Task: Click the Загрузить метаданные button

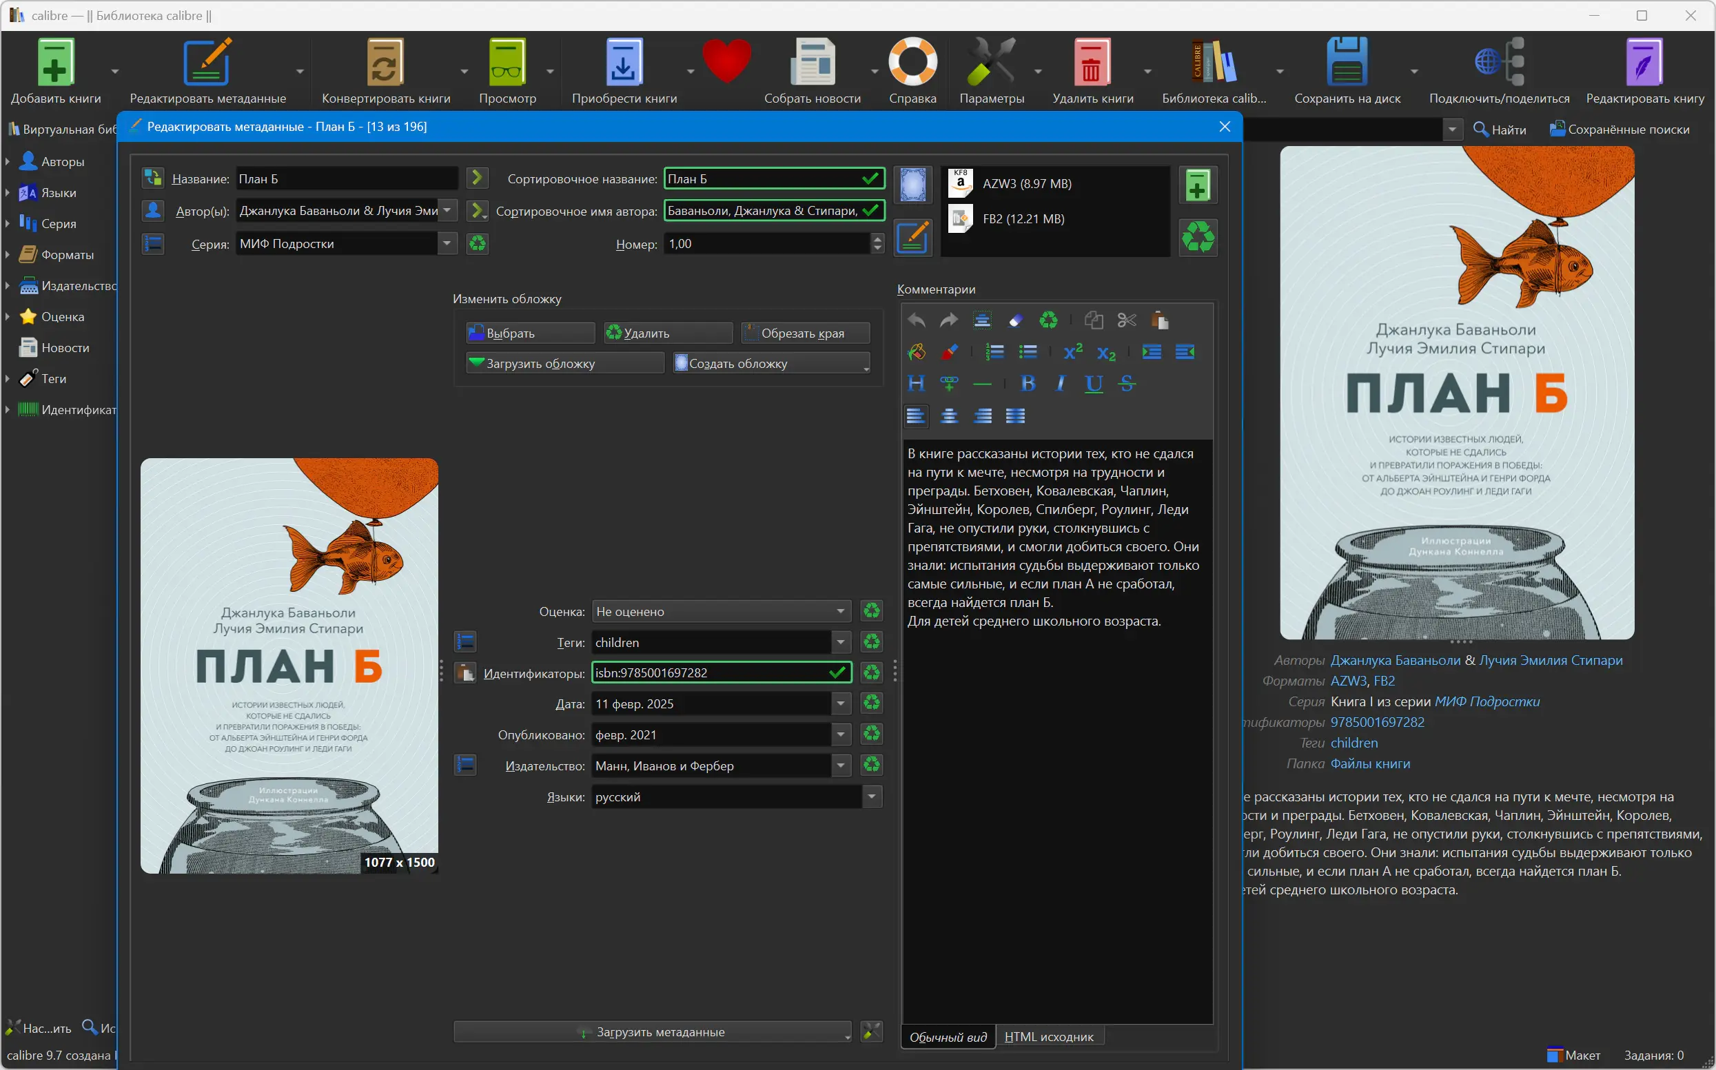Action: (x=651, y=1032)
